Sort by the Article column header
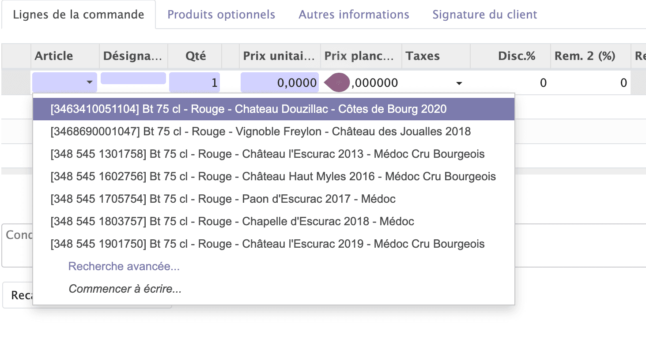 [x=54, y=56]
